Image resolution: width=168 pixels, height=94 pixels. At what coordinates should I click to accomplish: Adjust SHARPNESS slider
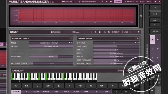(51, 56)
